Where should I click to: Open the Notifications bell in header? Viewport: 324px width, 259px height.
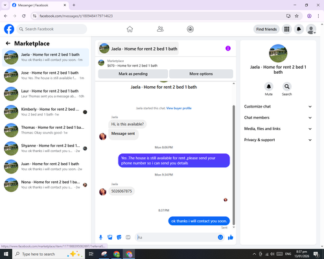(x=299, y=29)
